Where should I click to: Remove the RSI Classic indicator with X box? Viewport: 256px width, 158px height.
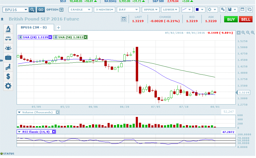point(54,132)
